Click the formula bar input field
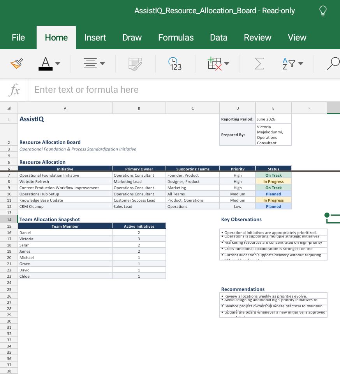Image resolution: width=340 pixels, height=374 pixels. click(184, 90)
